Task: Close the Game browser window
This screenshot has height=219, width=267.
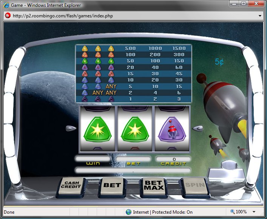Action: click(256, 3)
